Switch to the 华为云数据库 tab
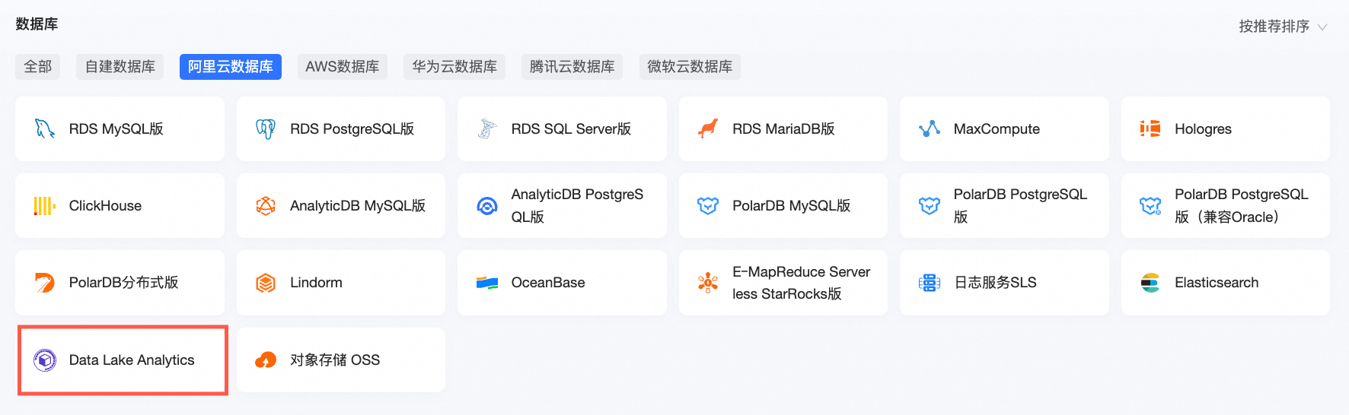The height and width of the screenshot is (415, 1349). coord(454,67)
